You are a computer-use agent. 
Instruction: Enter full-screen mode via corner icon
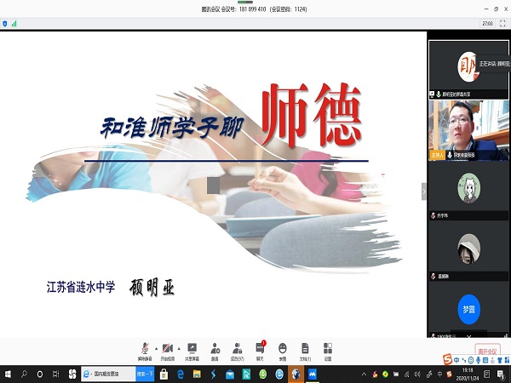pyautogui.click(x=502, y=24)
